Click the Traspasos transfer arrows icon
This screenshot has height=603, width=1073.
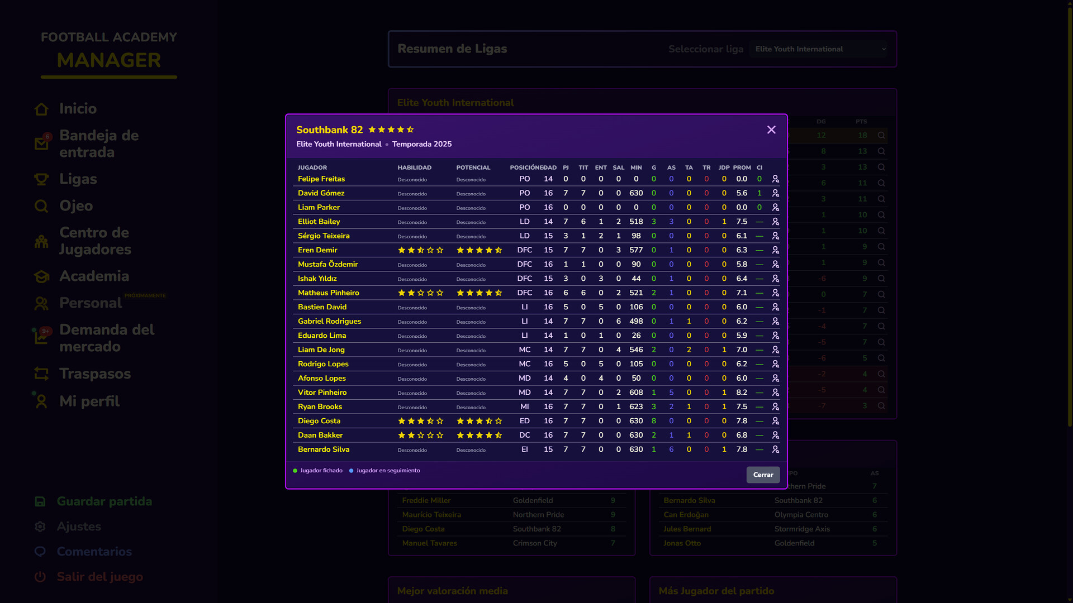[x=41, y=374]
